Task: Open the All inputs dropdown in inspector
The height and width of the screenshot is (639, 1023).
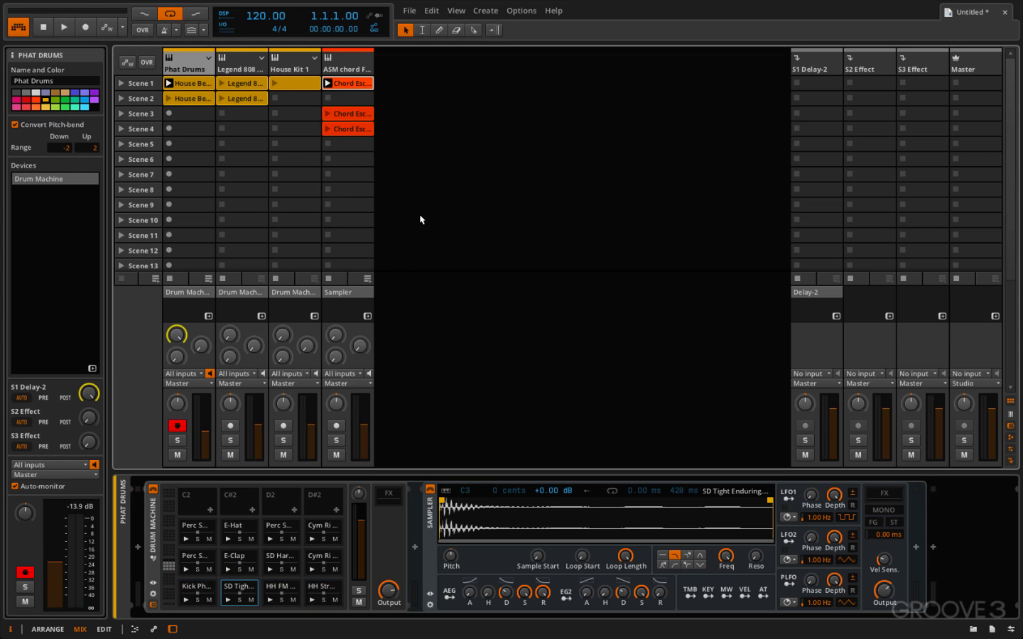Action: tap(50, 464)
